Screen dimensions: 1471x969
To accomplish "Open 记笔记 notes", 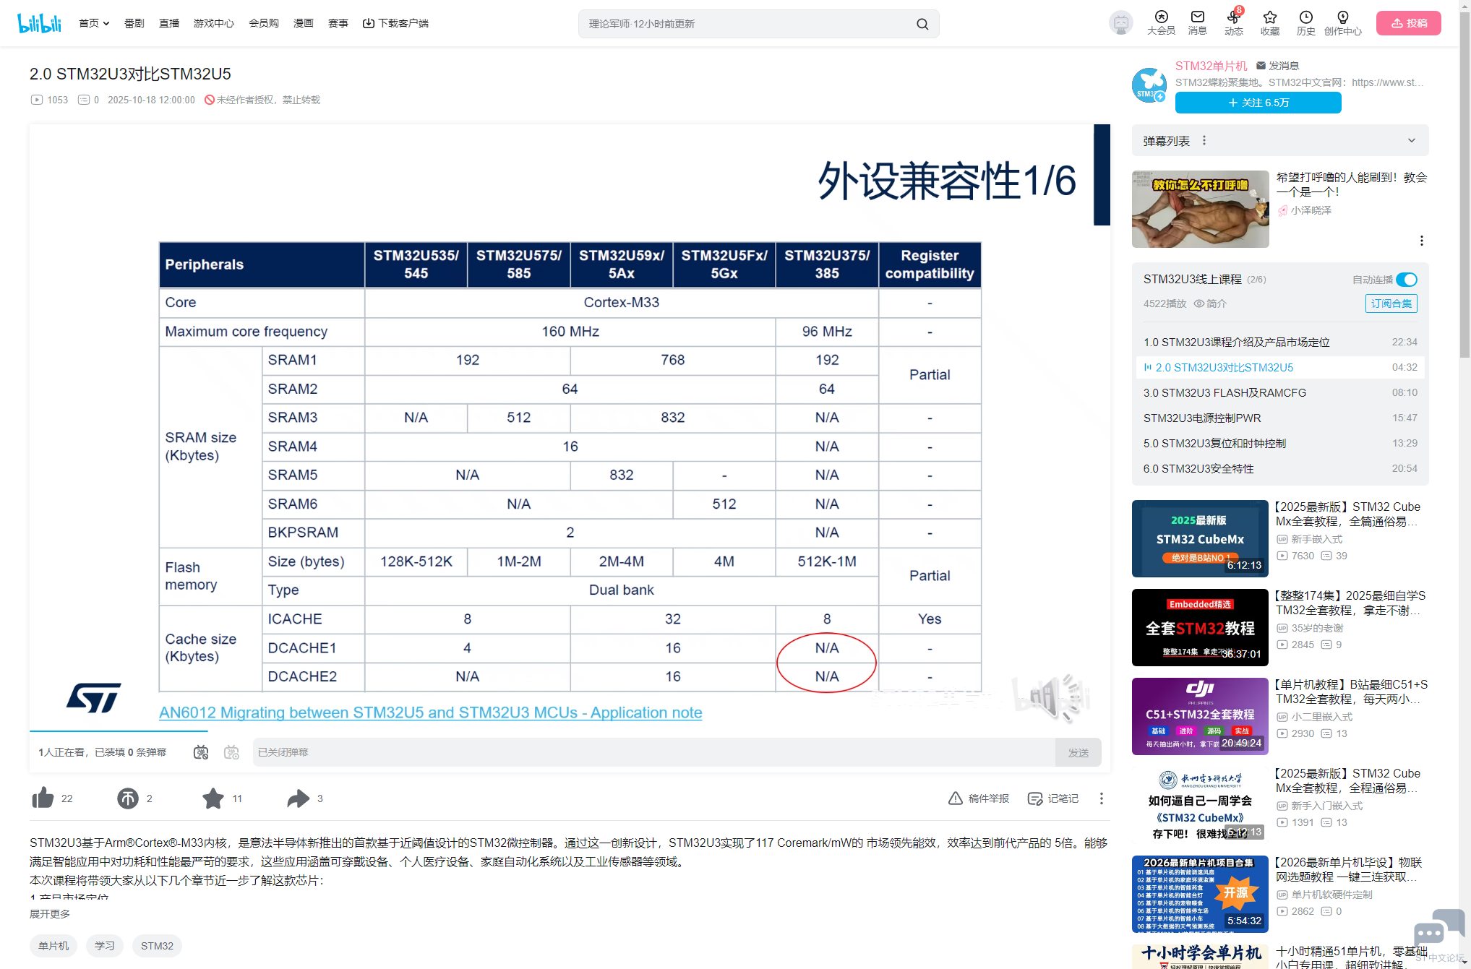I will click(1053, 798).
